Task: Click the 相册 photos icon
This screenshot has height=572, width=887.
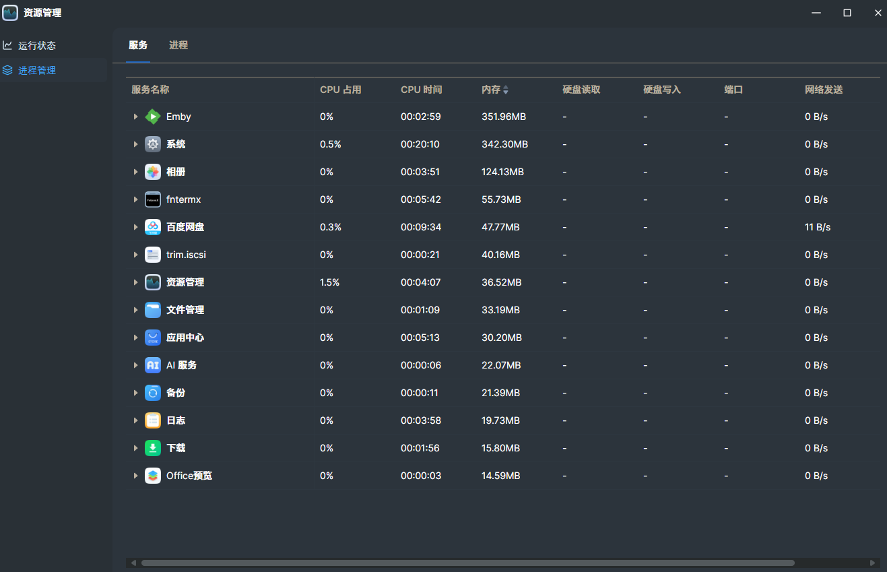Action: click(x=153, y=172)
